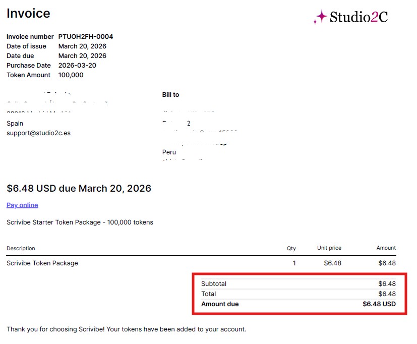417x344 pixels.
Task: Select quantity value 1 in item row
Action: (x=294, y=263)
